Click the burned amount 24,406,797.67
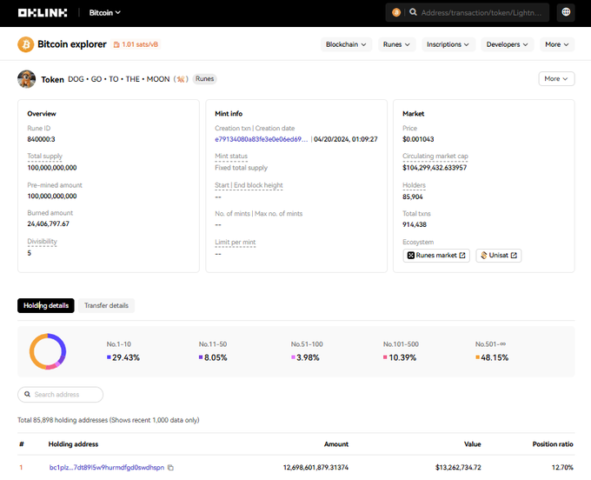Viewport: 591px width, 480px height. (49, 224)
